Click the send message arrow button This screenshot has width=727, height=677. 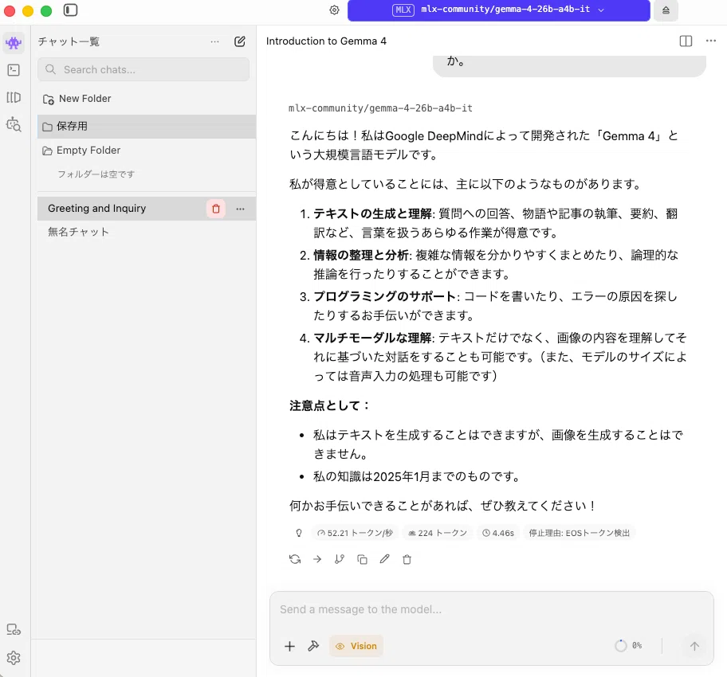[694, 646]
